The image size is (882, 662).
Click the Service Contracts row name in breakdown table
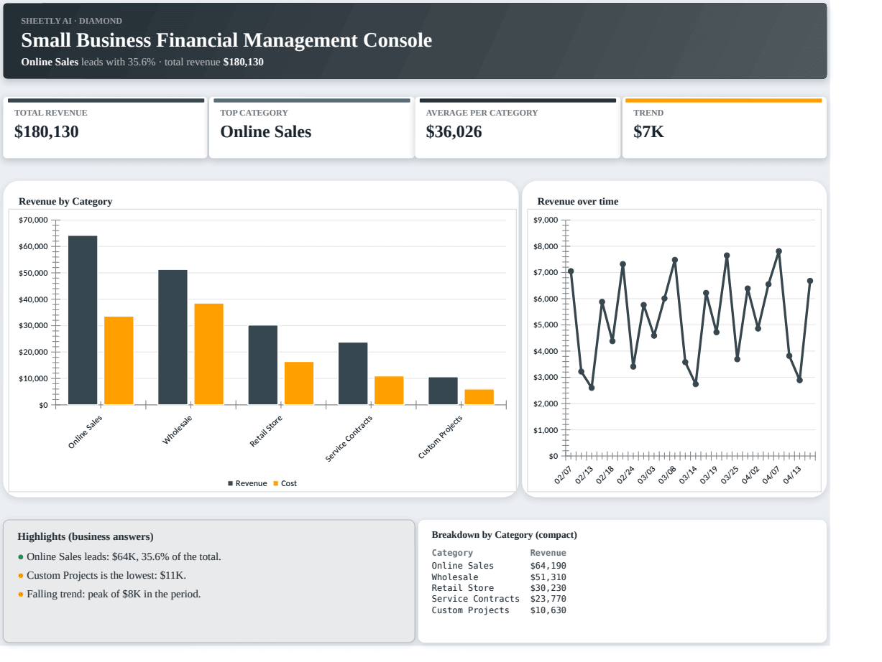475,599
